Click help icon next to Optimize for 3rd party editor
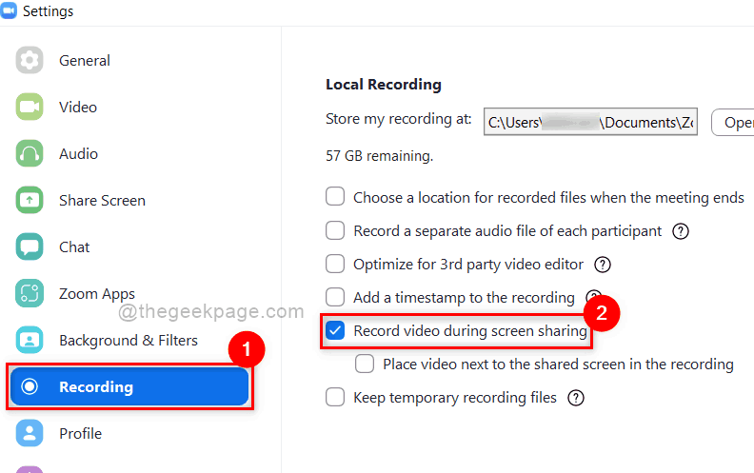The image size is (754, 473). pyautogui.click(x=603, y=265)
